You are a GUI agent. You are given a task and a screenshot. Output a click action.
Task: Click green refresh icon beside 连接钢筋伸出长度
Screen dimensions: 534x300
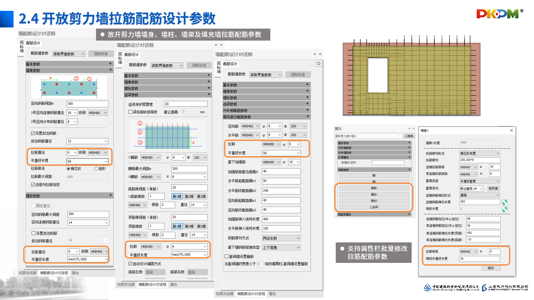[x=505, y=202]
